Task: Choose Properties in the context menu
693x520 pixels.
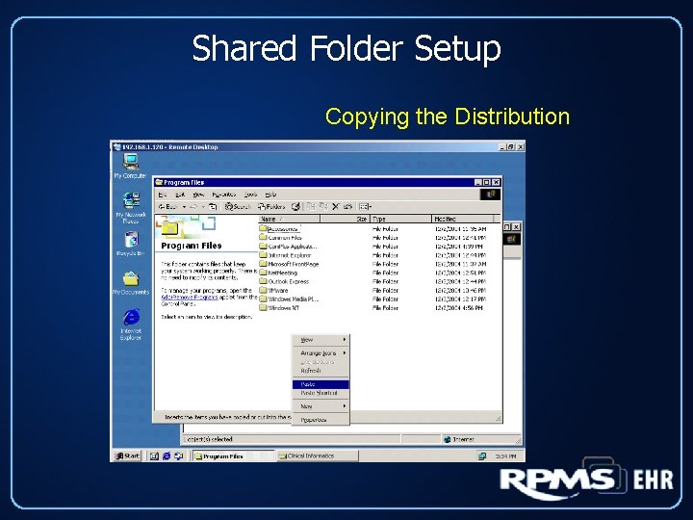Action: 321,420
